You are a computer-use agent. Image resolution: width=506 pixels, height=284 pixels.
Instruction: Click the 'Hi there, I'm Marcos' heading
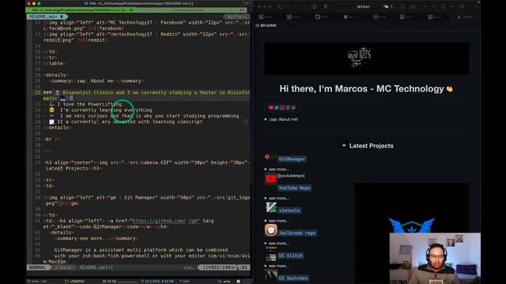click(361, 89)
